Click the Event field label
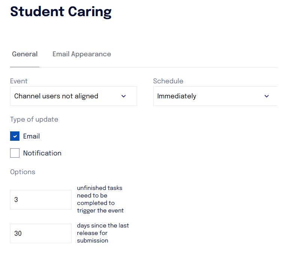 tap(19, 81)
